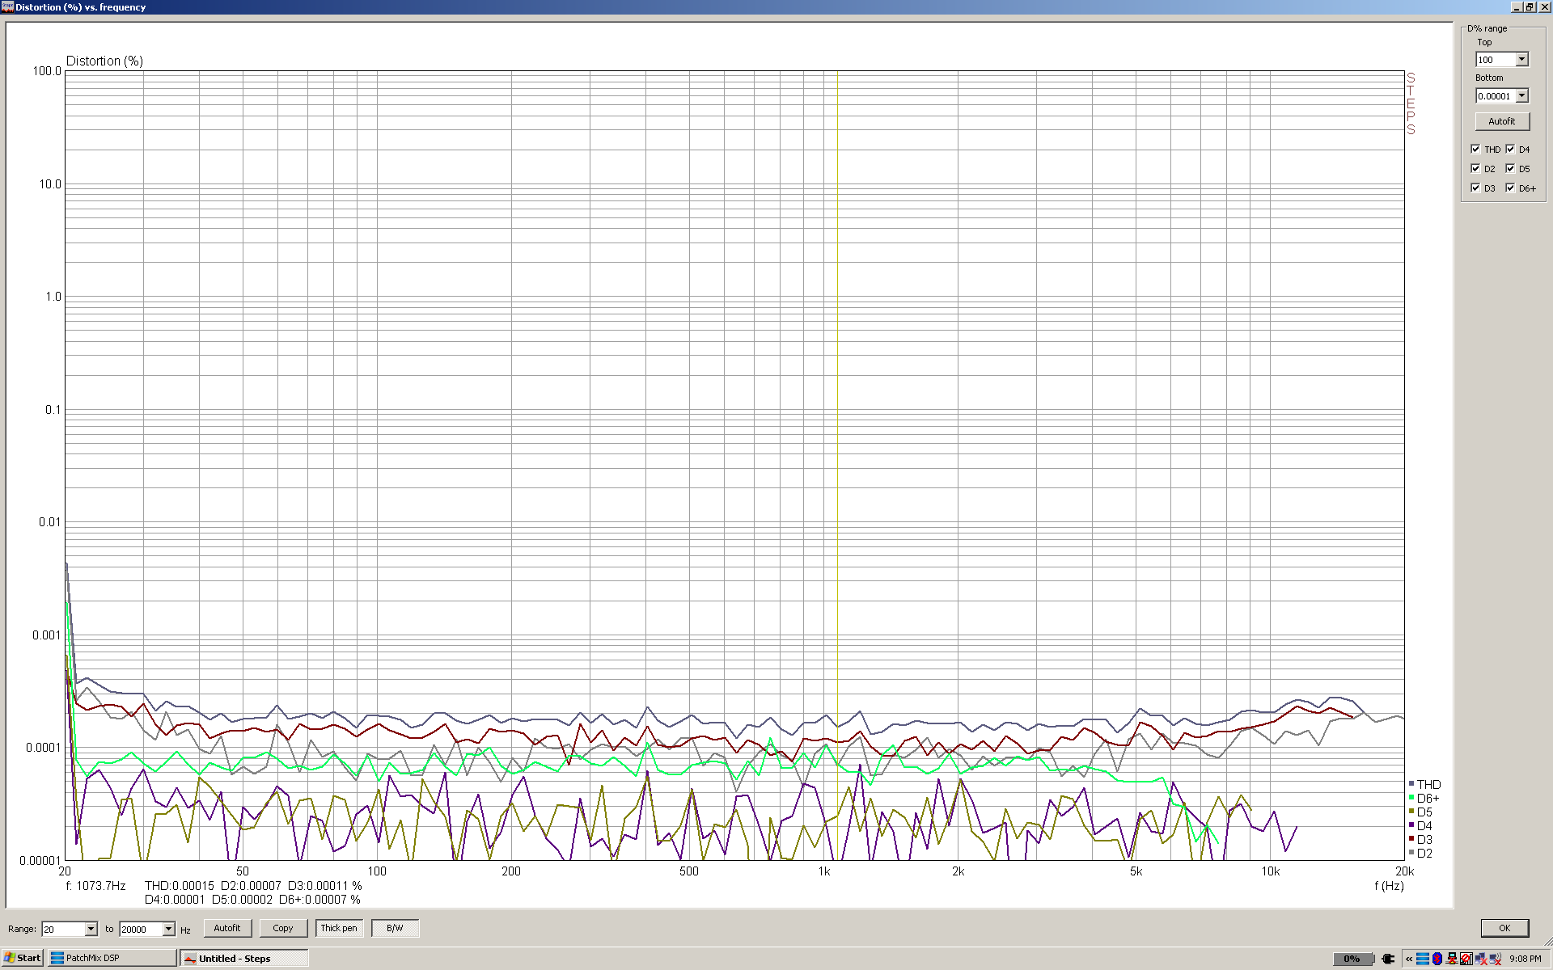Switch to PatchMix DSP in the taskbar
Image resolution: width=1553 pixels, height=970 pixels.
coord(112,958)
